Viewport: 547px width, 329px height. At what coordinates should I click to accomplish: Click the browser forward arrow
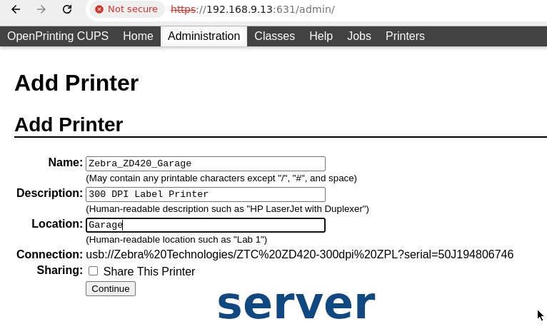[x=41, y=10]
